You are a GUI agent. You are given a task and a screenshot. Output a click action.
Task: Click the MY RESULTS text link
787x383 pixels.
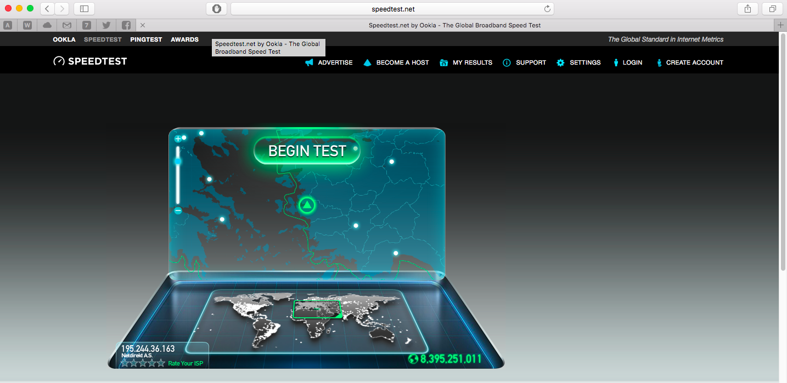473,62
